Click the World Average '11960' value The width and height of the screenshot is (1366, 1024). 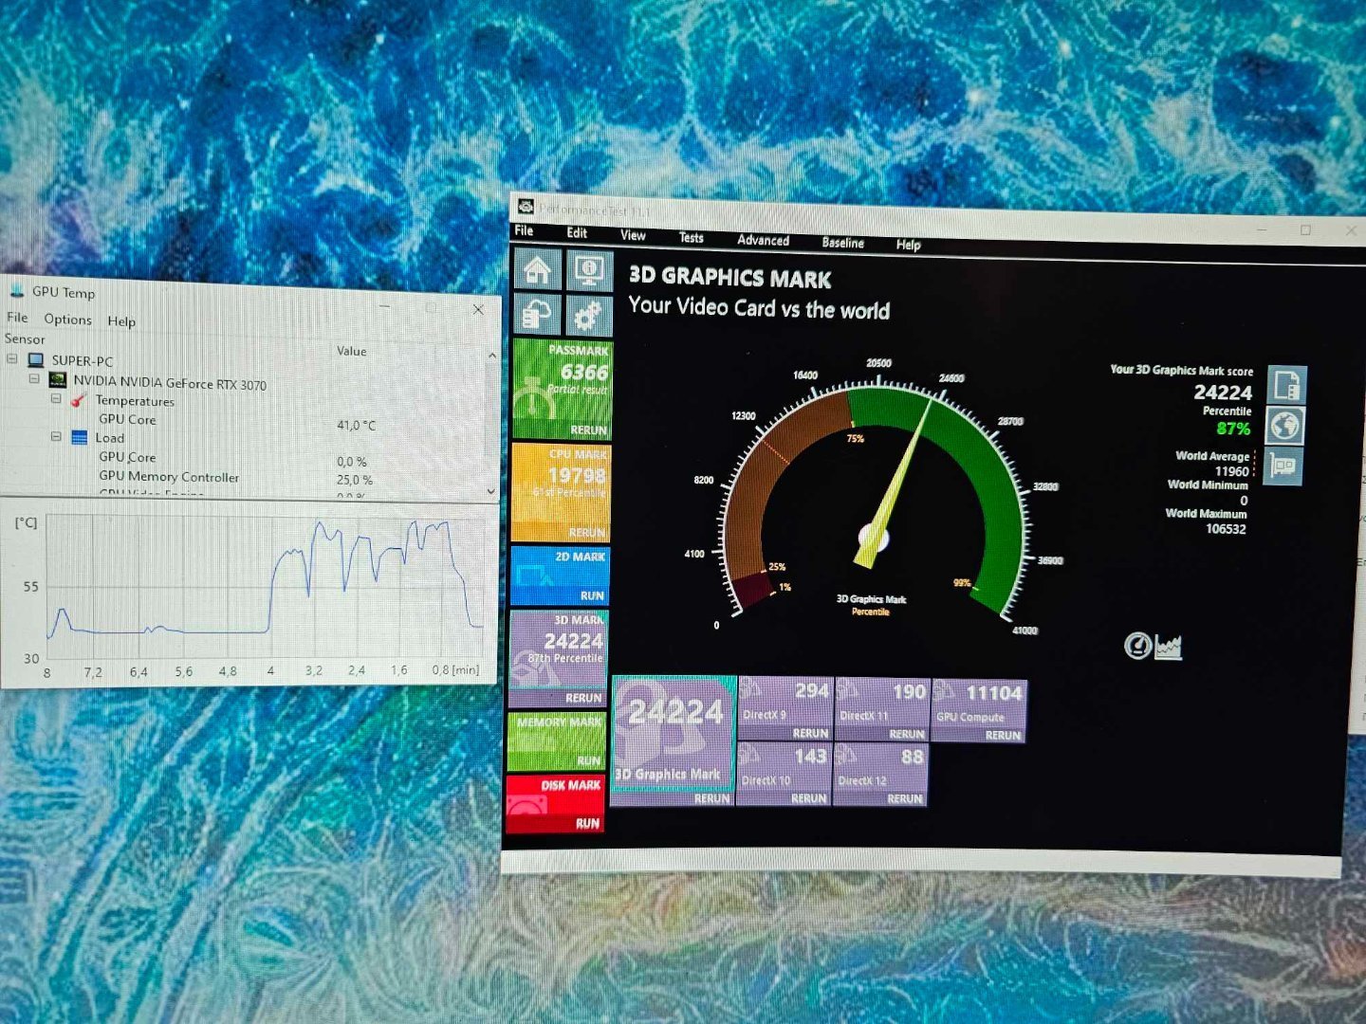(x=1231, y=471)
